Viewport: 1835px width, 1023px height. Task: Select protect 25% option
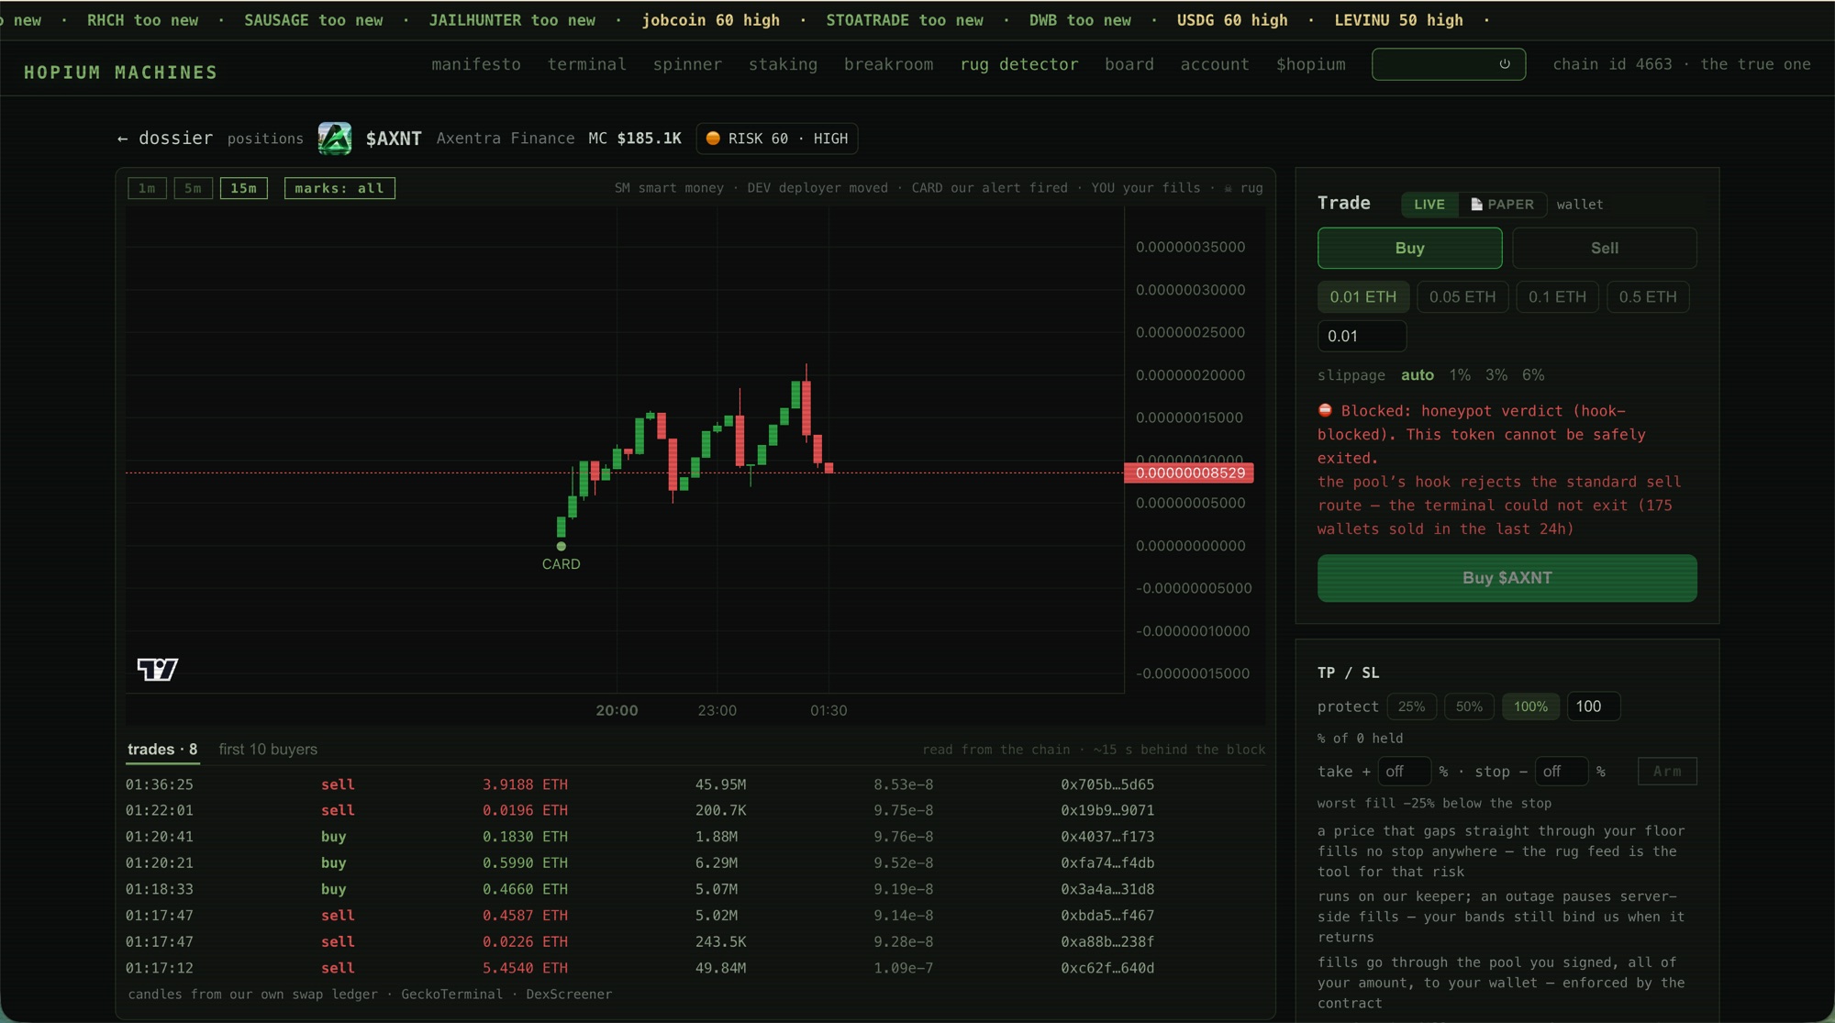pos(1411,706)
